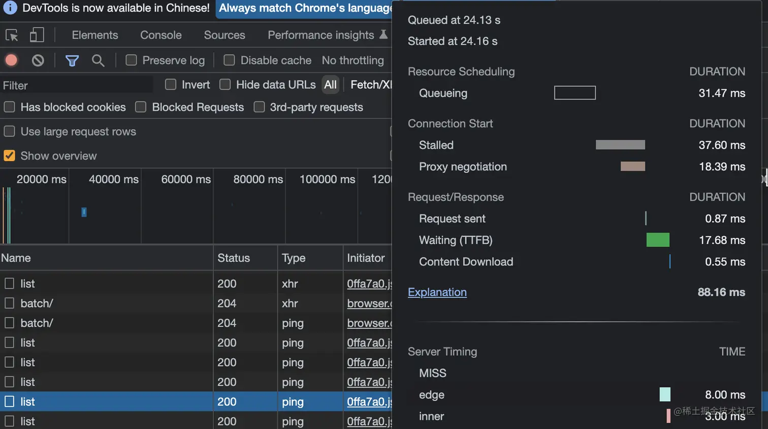
Task: Click checkbox icon of xhr batch/ row
Action: click(9, 303)
